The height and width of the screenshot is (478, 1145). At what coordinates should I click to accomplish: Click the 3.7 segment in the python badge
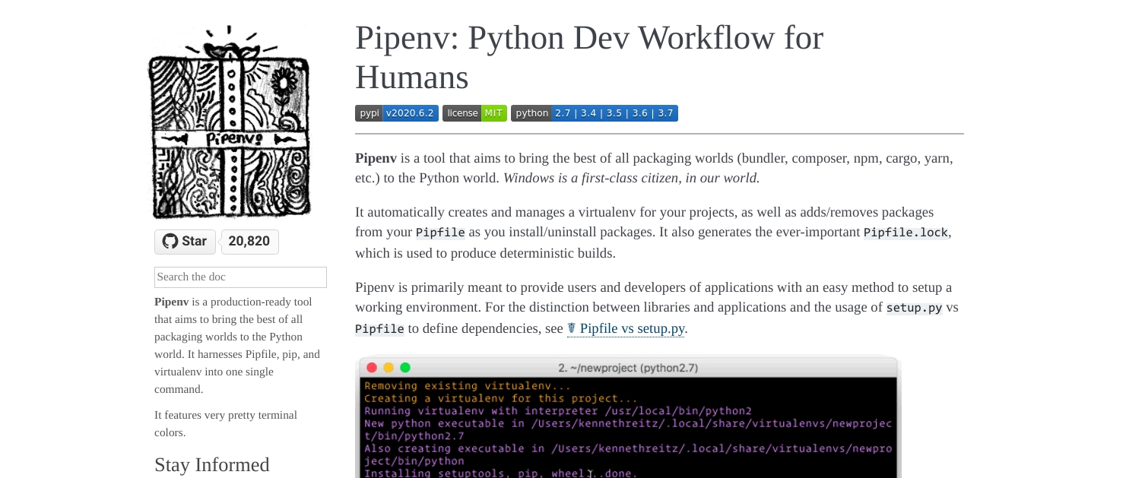click(666, 112)
